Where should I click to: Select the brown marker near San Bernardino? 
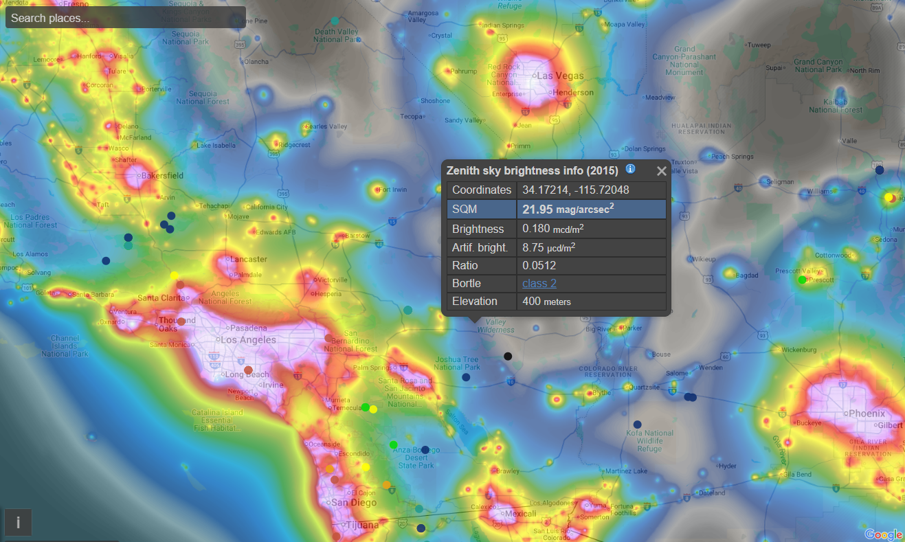(328, 337)
